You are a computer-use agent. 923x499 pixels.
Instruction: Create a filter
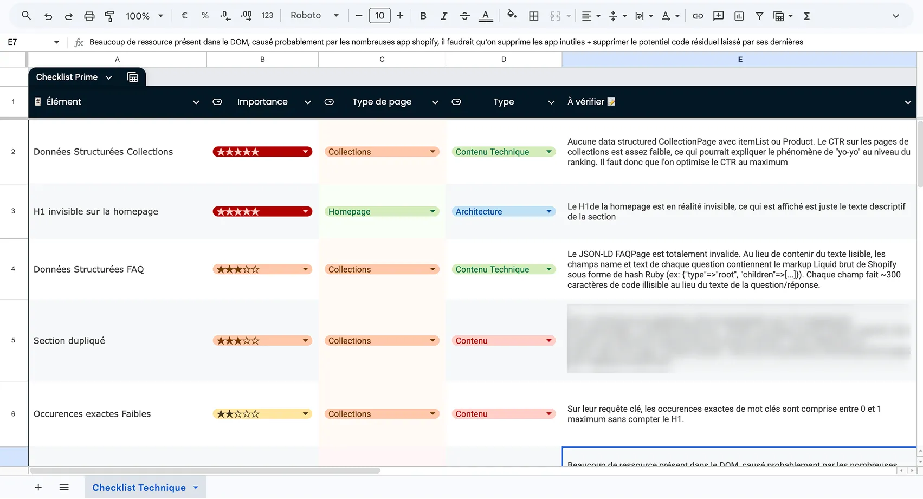(x=760, y=16)
